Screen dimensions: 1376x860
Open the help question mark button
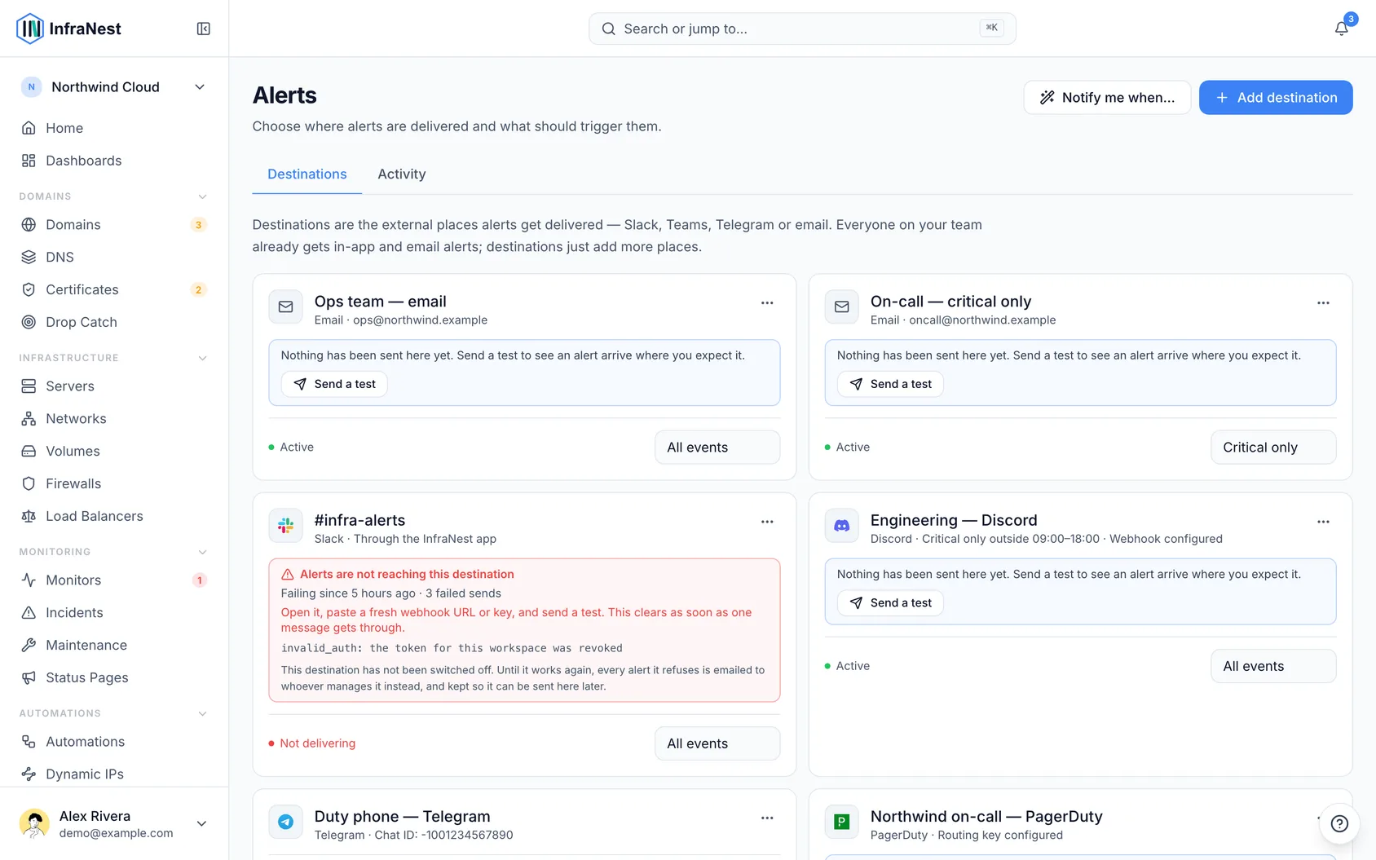tap(1339, 823)
